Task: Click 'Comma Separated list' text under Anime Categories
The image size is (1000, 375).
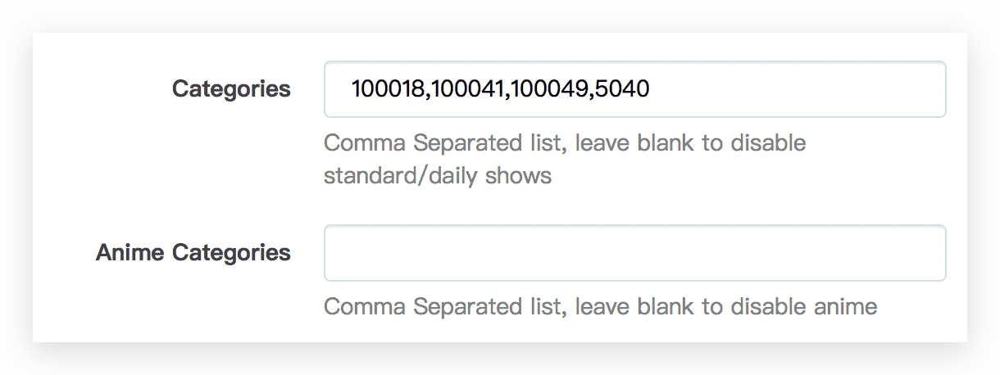Action: [444, 307]
